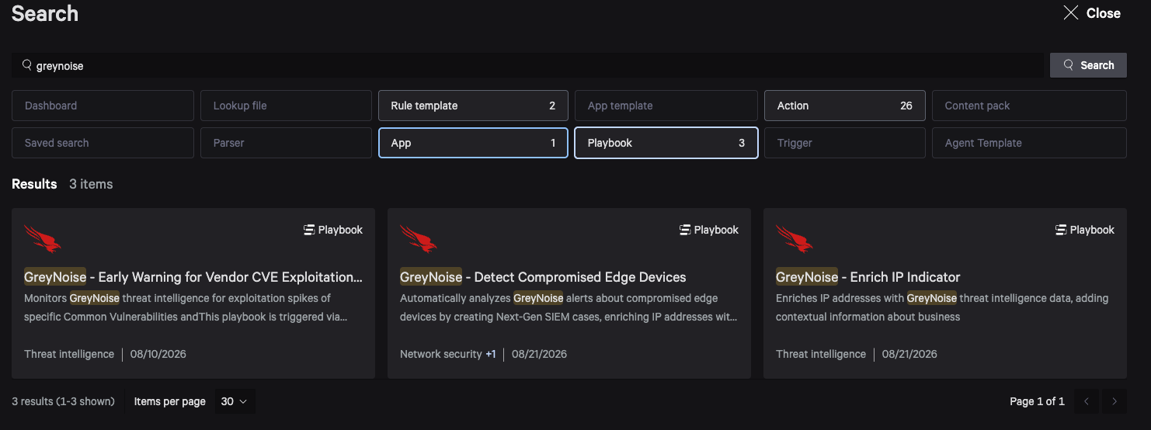Click the Search button

(x=1088, y=65)
